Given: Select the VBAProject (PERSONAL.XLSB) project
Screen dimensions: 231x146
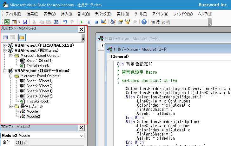Looking at the screenshot, I should tap(44, 45).
